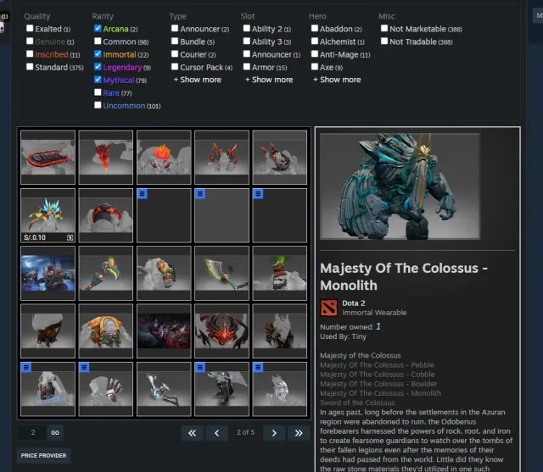
Task: Tick the Rare rarity checkbox
Action: coord(98,92)
